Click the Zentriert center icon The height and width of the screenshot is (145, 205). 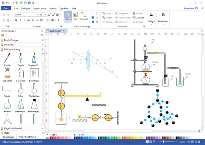[138, 18]
